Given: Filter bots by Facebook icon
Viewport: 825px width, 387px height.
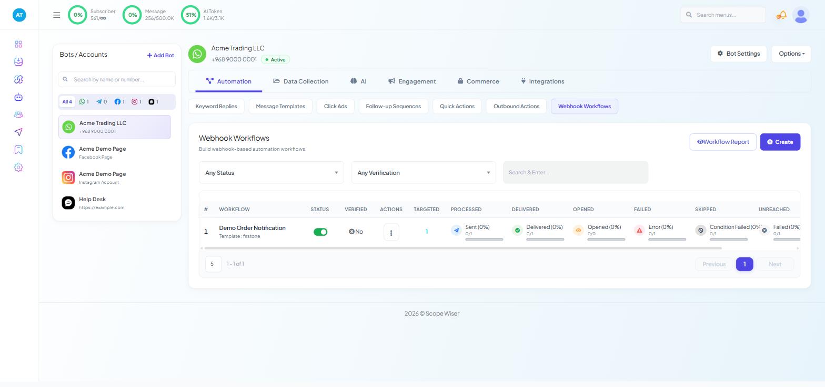Looking at the screenshot, I should coord(120,102).
